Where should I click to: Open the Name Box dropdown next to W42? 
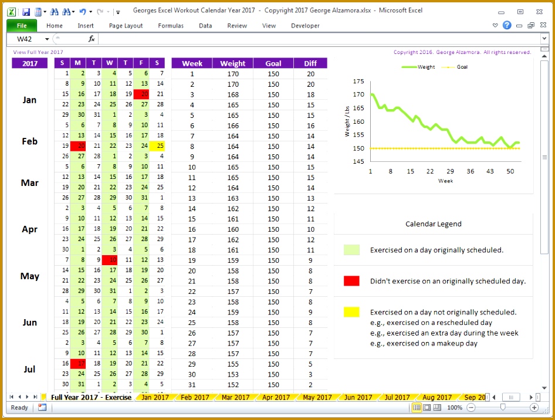pyautogui.click(x=47, y=39)
